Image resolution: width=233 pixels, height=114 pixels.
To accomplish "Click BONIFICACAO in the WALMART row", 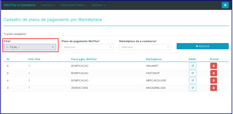I will coord(80,66).
